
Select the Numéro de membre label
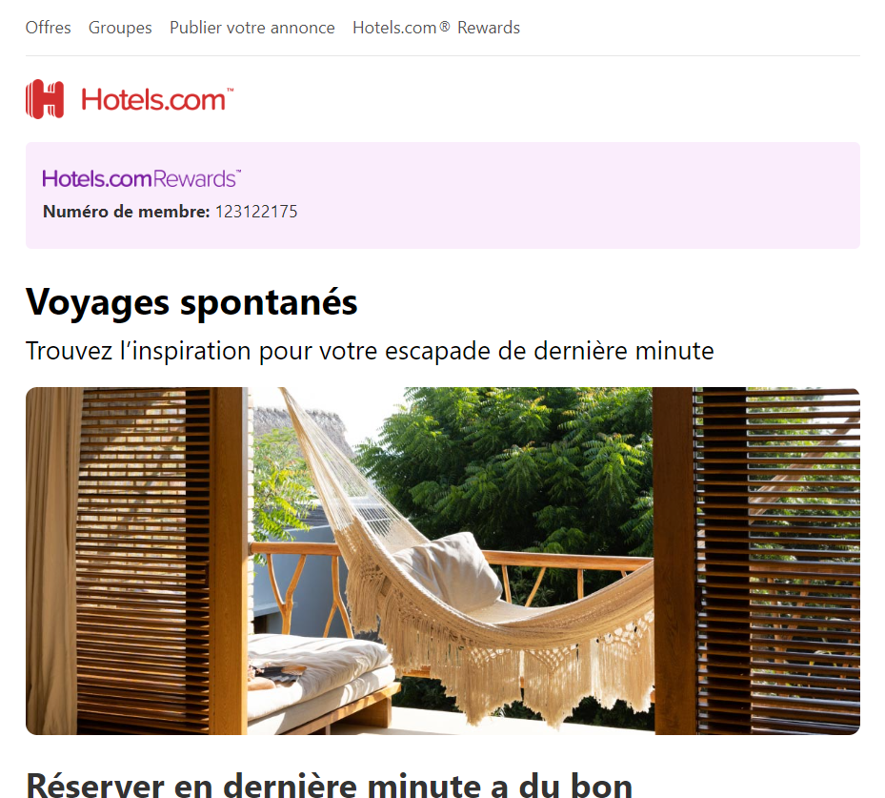tap(127, 212)
